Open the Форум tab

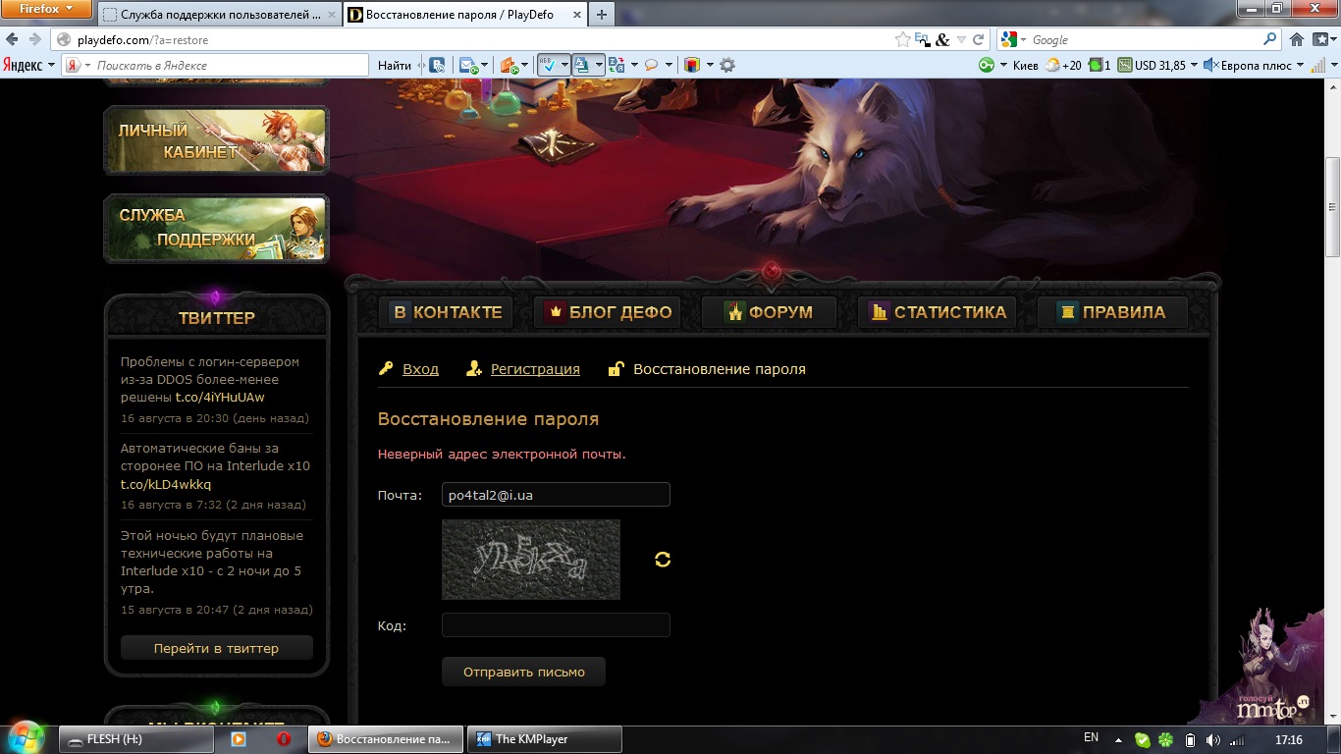(x=769, y=313)
